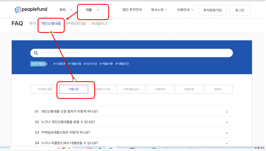The image size is (266, 151).
Task: Open the 투자 dropdown menu
Action: click(x=66, y=10)
